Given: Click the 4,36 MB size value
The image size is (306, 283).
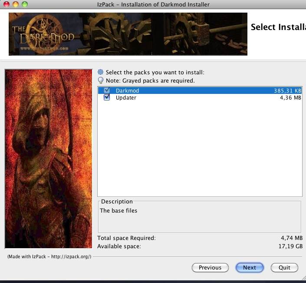Looking at the screenshot, I should 290,97.
